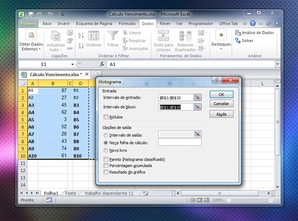Switch to the Inserir ribbon tab
298x221 pixels.
64,23
